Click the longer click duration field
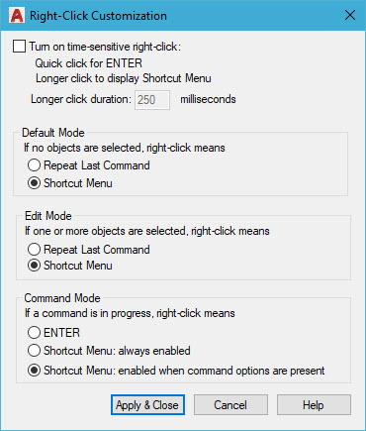This screenshot has height=431, width=366. (152, 100)
